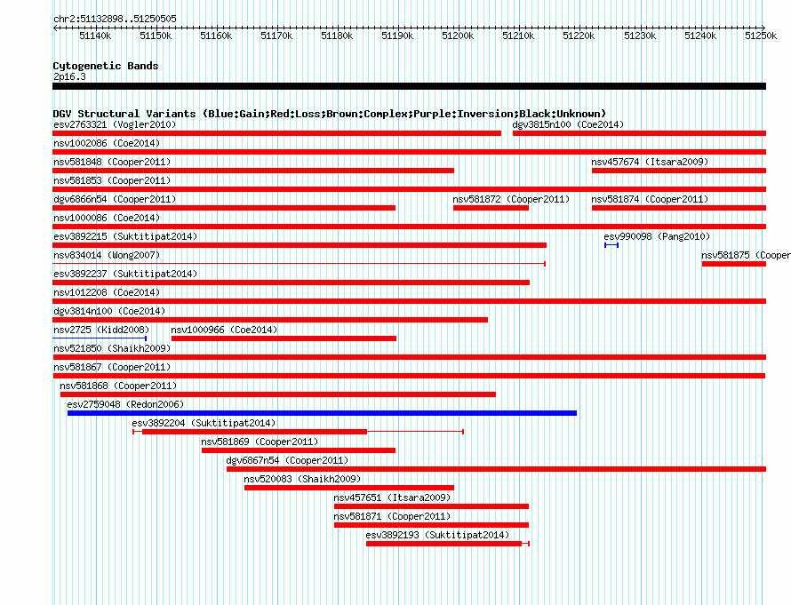Click the chr2:51132898..51250505 coordinates label

coord(115,20)
